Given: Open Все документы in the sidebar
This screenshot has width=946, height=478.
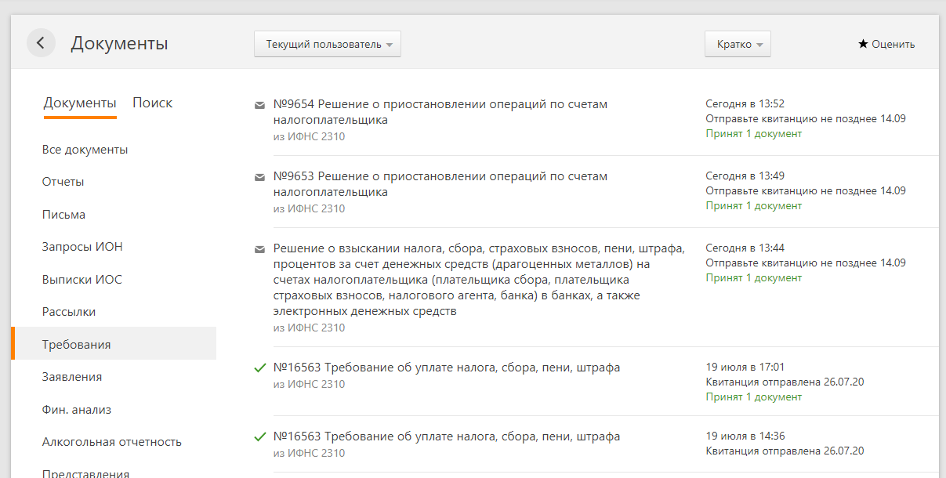Looking at the screenshot, I should coord(85,150).
